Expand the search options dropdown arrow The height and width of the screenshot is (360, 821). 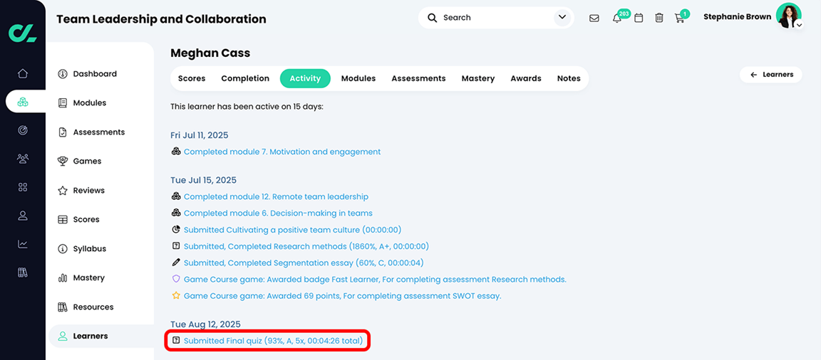pos(562,17)
